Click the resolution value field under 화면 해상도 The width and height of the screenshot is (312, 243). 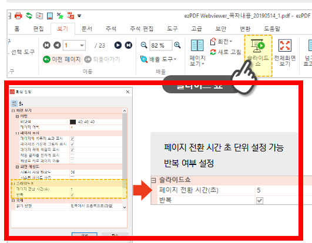pyautogui.click(x=96, y=172)
